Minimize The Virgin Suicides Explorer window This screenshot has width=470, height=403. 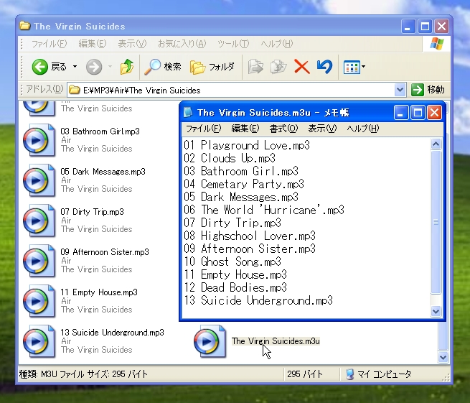(x=408, y=27)
